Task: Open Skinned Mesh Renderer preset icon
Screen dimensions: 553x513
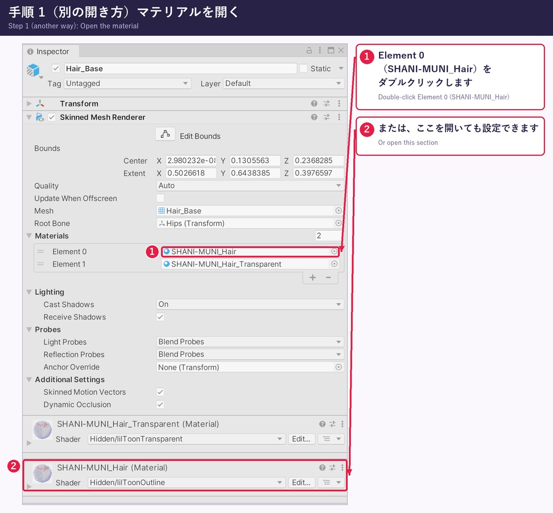Action: tap(327, 117)
